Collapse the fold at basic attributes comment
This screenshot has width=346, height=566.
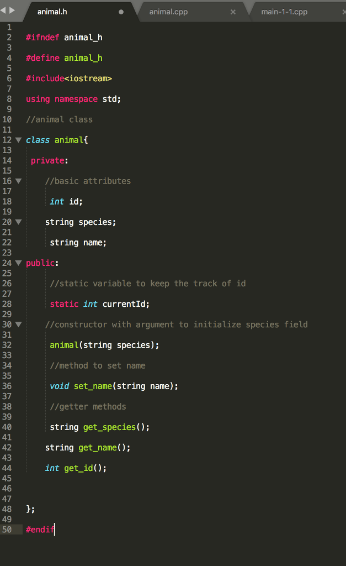point(18,181)
